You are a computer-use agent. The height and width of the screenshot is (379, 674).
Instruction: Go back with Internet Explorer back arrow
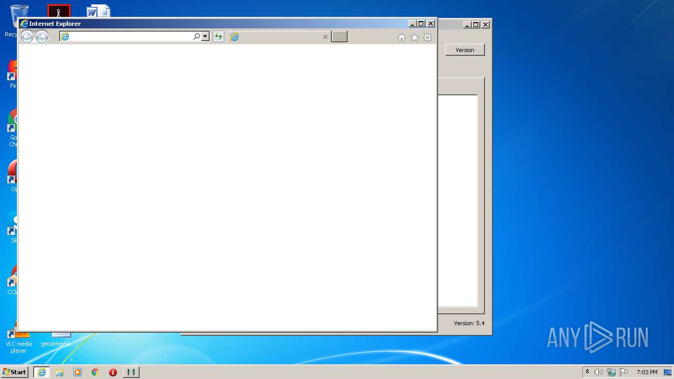click(x=27, y=36)
